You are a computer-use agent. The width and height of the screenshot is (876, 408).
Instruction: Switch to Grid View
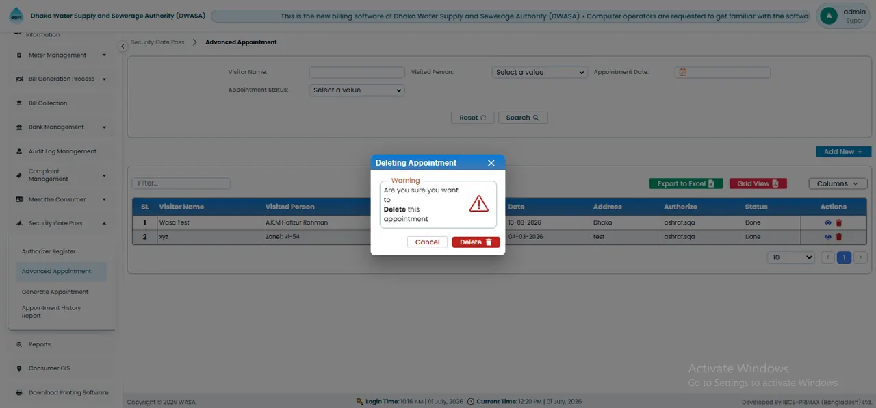pos(758,183)
